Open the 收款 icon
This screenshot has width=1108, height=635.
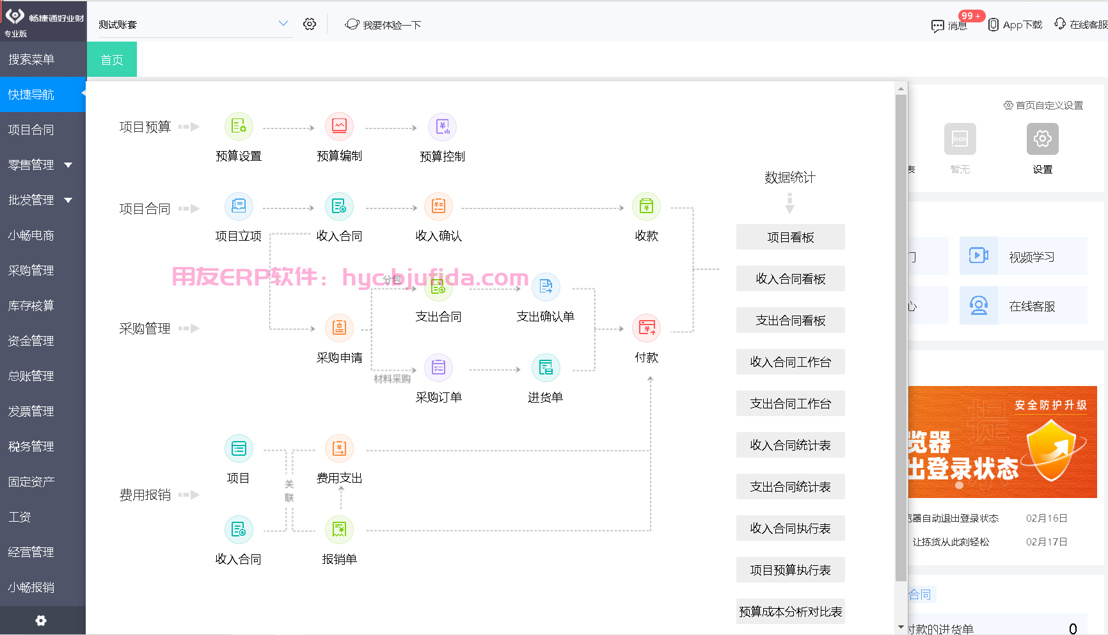pyautogui.click(x=646, y=207)
